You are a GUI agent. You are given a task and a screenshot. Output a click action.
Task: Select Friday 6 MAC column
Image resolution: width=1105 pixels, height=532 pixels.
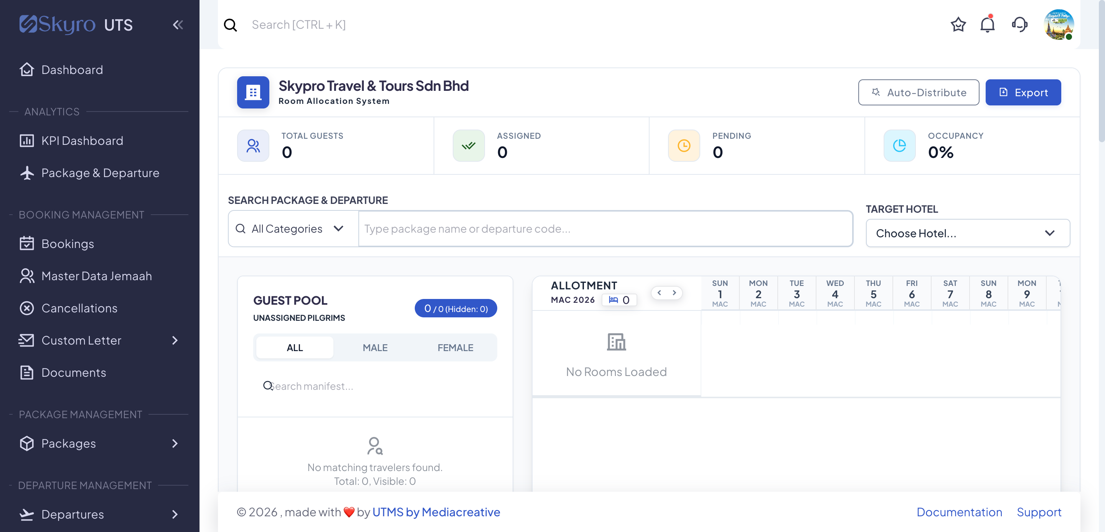click(912, 293)
